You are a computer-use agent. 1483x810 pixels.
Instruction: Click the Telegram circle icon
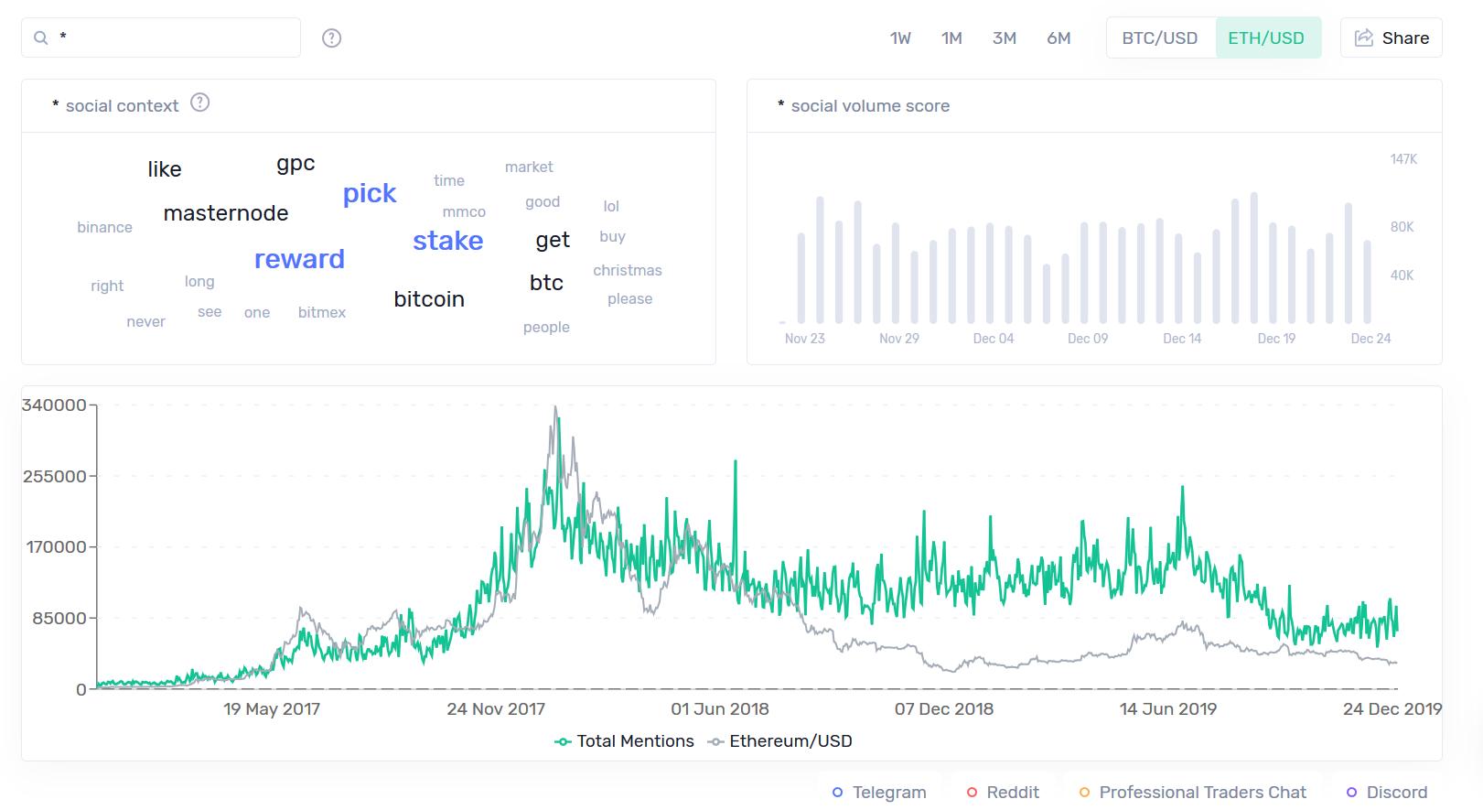pyautogui.click(x=837, y=793)
